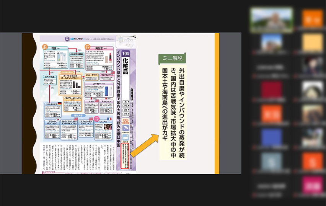This screenshot has height=206, width=326.
Task: Click the 海外大手 section label
Action: [x=78, y=116]
